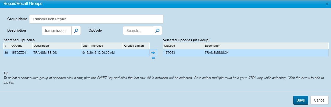Click the OpCode search magnifier icon

[x=157, y=31]
